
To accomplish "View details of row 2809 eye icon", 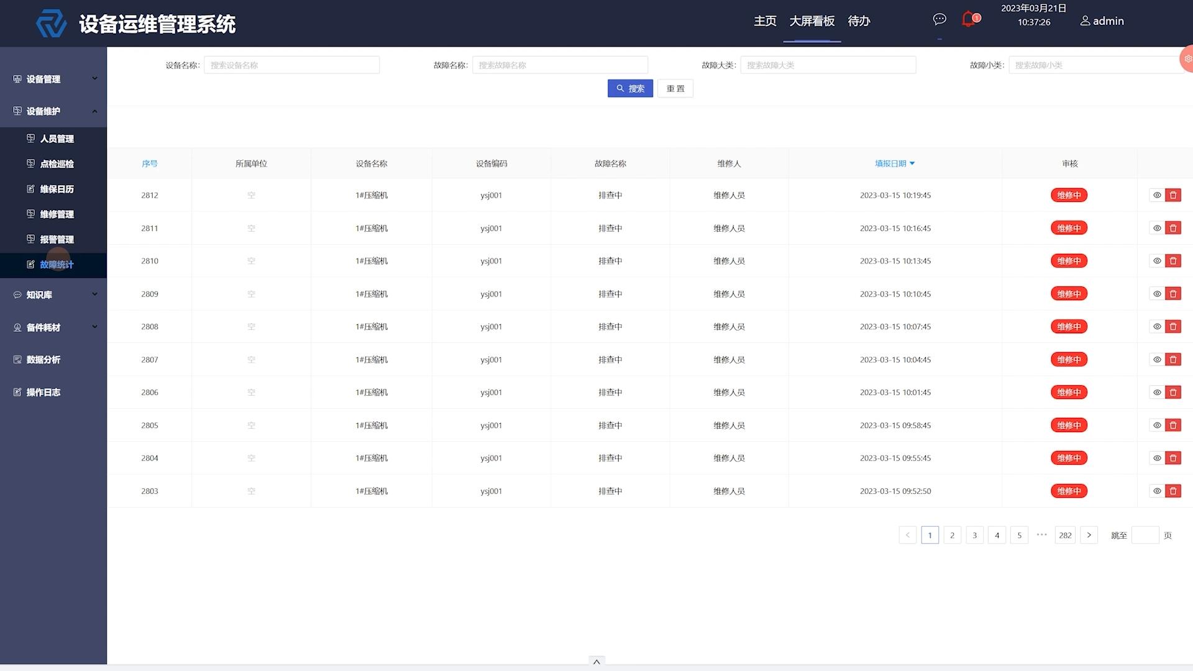I will pyautogui.click(x=1157, y=294).
